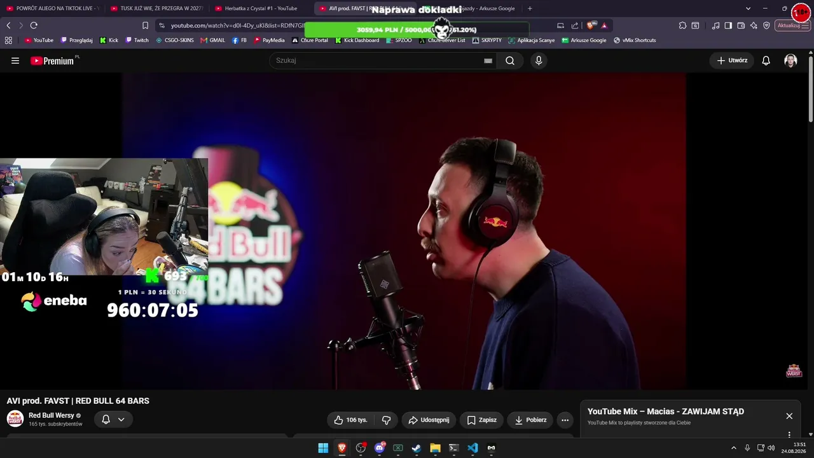Bookmark this page using the bookmark icon
This screenshot has height=458, width=814.
pyautogui.click(x=145, y=25)
